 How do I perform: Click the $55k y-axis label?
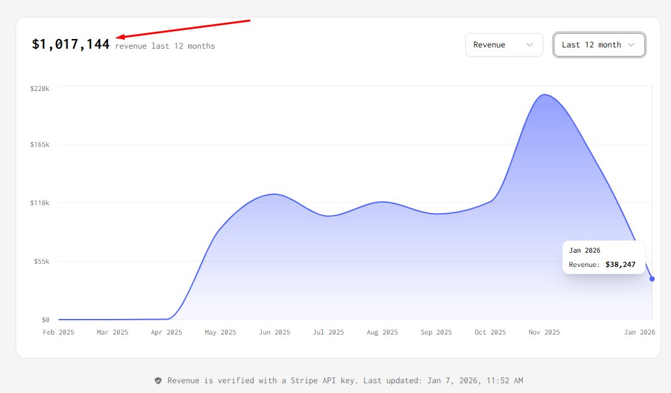pyautogui.click(x=42, y=261)
